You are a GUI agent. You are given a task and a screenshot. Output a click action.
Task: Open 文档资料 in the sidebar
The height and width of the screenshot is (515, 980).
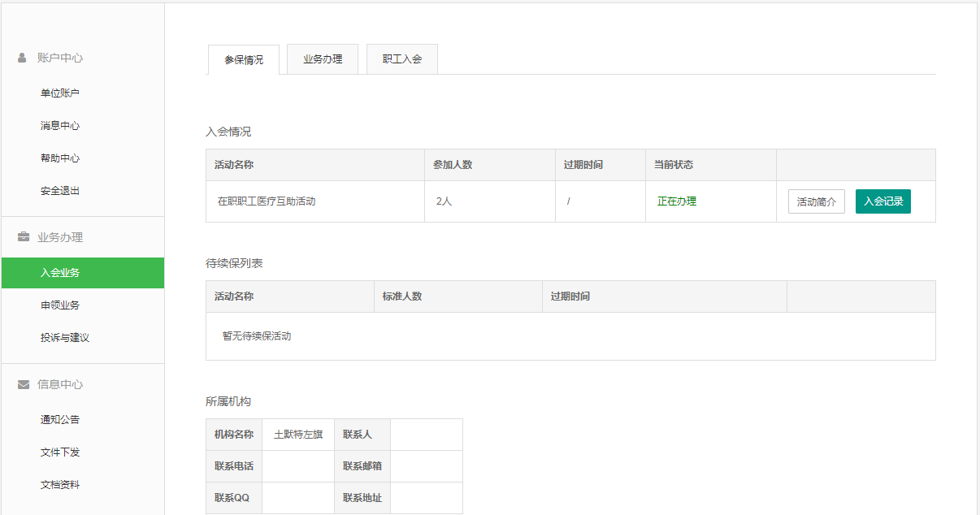coord(60,485)
